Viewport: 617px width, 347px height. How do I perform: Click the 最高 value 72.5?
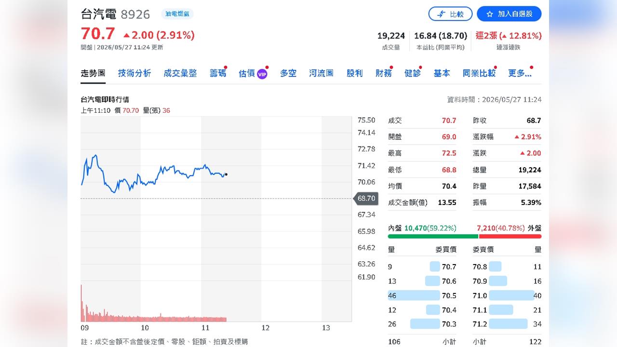pyautogui.click(x=449, y=153)
